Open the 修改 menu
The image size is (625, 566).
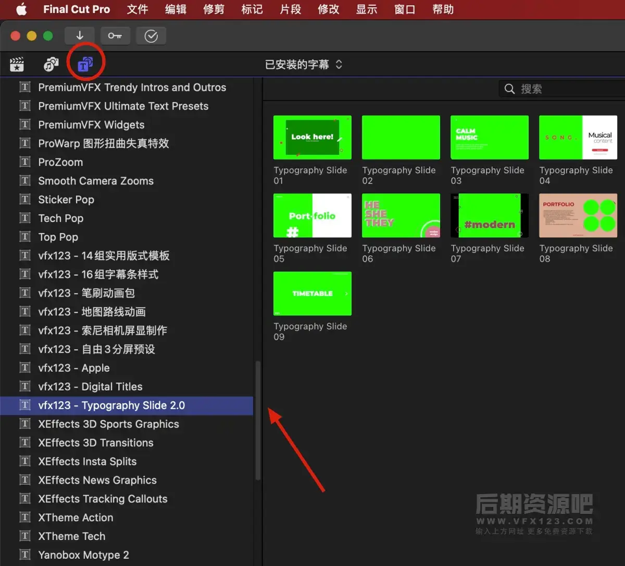(328, 9)
